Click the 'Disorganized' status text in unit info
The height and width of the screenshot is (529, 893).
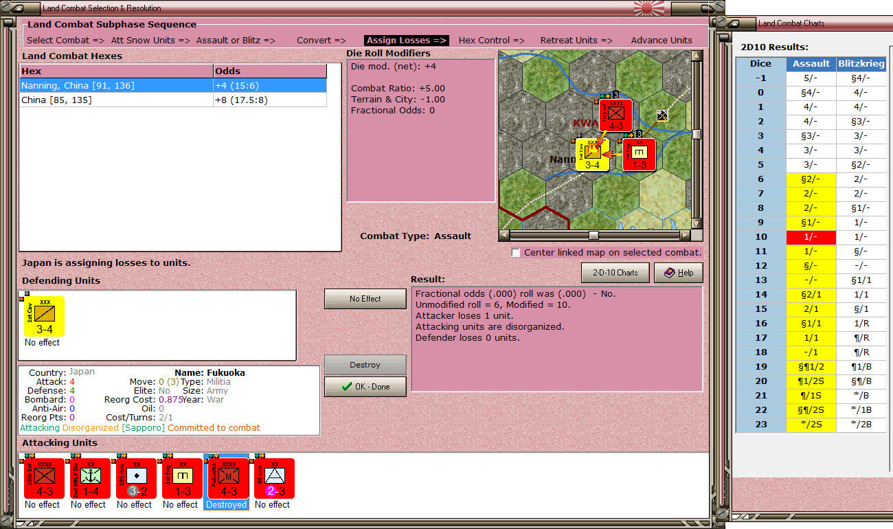coord(89,427)
